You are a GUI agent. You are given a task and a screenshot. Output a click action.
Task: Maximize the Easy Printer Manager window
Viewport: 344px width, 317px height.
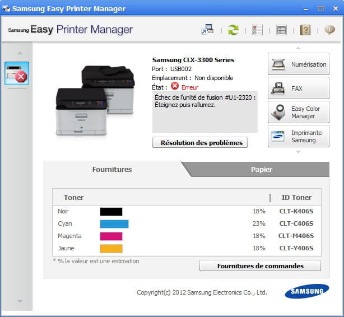[x=320, y=8]
